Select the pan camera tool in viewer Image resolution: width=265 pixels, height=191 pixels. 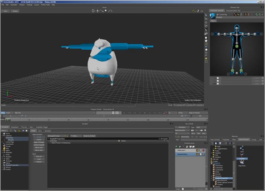pos(98,11)
